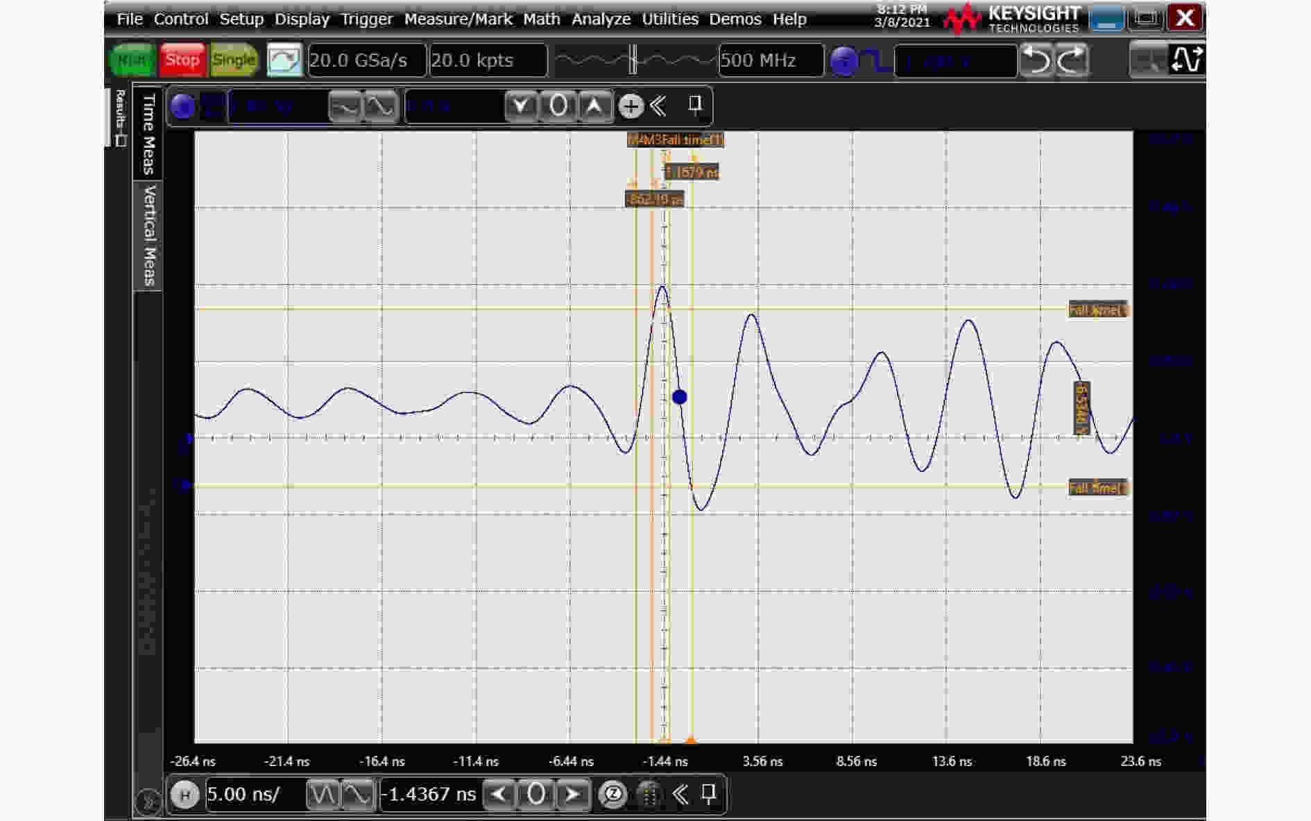Toggle the channel 1 blue circle button

click(x=182, y=106)
